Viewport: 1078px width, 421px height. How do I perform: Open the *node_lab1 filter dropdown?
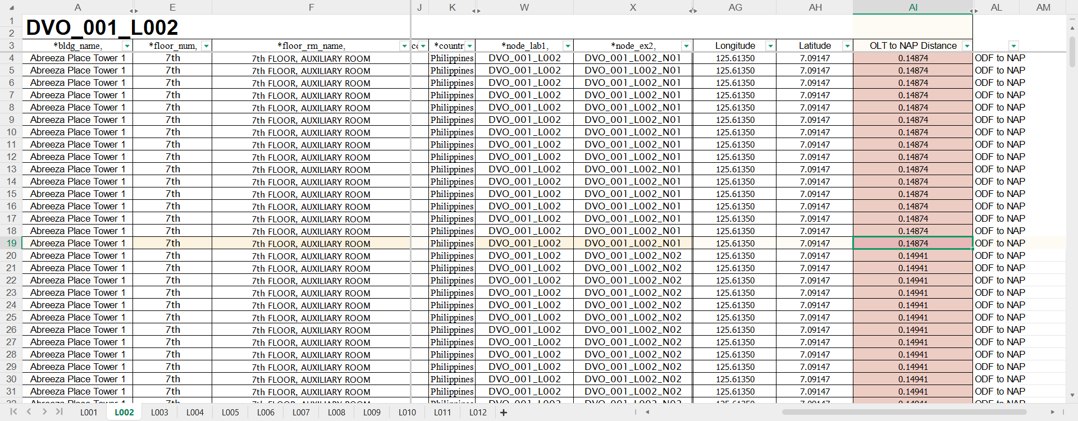(x=568, y=46)
